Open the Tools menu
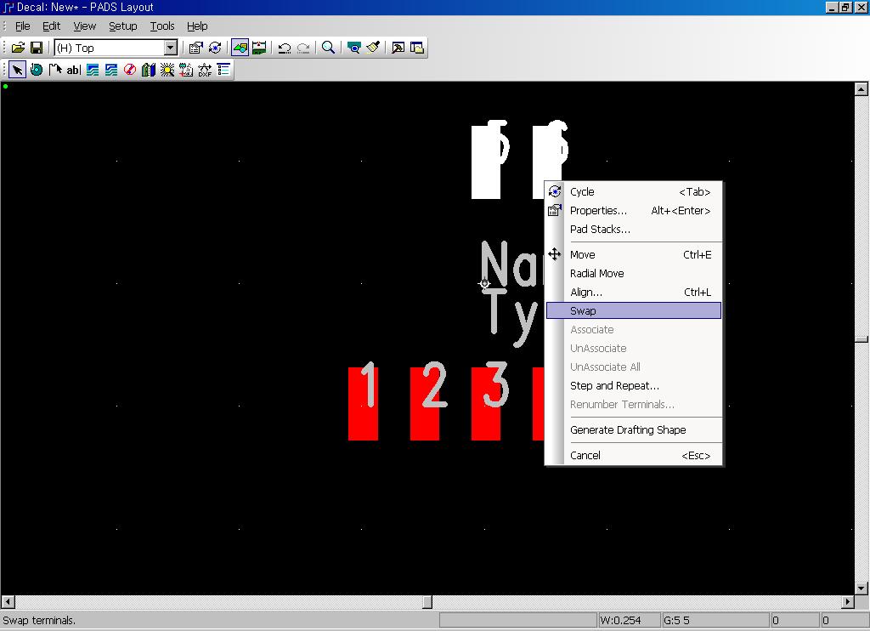This screenshot has width=870, height=631. pos(162,26)
